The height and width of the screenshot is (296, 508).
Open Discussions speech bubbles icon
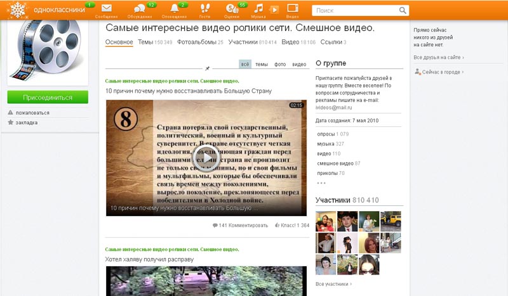pyautogui.click(x=140, y=10)
